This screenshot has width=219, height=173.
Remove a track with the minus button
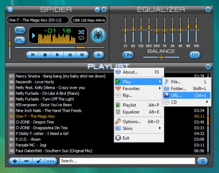[x=26, y=161]
